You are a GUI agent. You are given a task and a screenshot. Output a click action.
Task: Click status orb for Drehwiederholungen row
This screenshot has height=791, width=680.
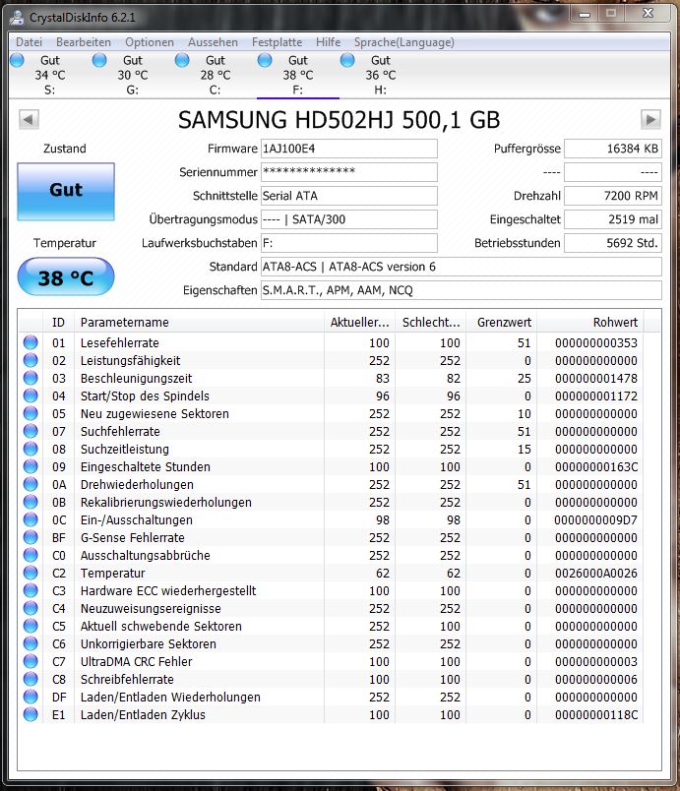31,484
